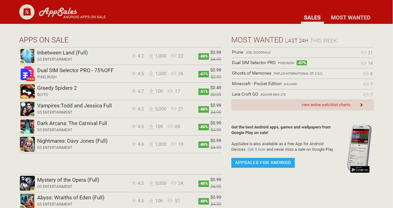Viewport: 393px width, 208px height.
Task: Click the -67% badge in Most Wanted list
Action: pos(302,63)
